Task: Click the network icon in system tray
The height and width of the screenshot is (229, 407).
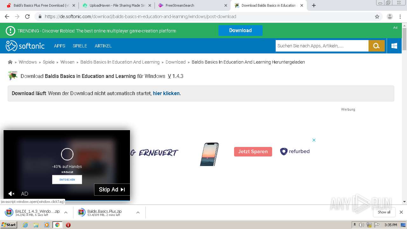Action: click(369, 225)
